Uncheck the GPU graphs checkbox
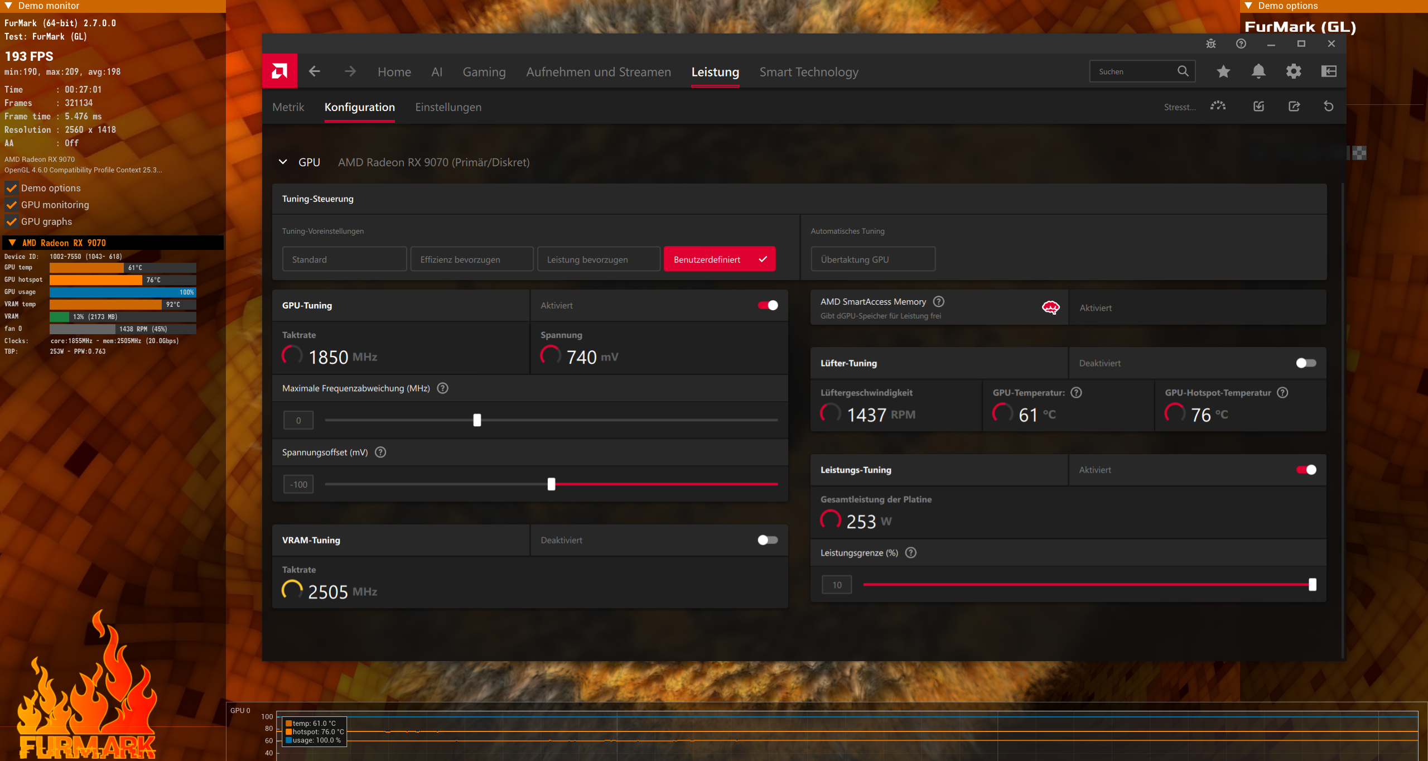The height and width of the screenshot is (761, 1428). pos(11,221)
